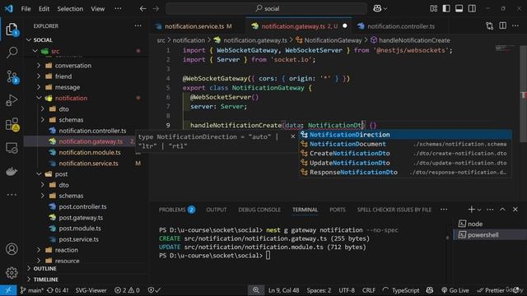Viewport: 527px width, 296px height.
Task: Open the Docker view icon
Action: click(x=12, y=172)
